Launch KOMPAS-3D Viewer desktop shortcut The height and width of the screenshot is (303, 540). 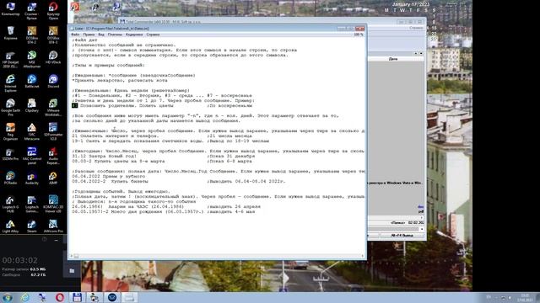click(x=53, y=204)
